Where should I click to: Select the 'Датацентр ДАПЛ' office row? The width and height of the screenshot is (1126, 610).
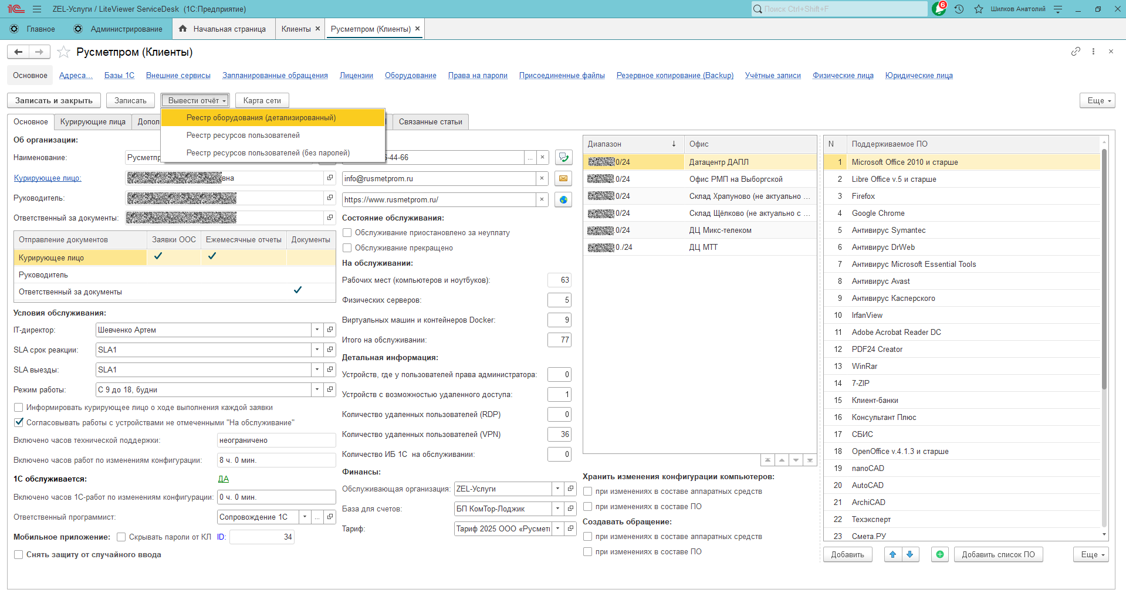[699, 162]
